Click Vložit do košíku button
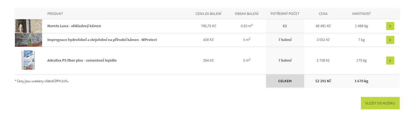 380,103
